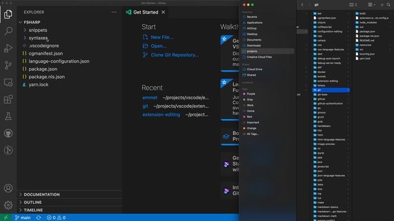
Task: Select markdown-basics folder in Finder
Action: click(x=328, y=207)
